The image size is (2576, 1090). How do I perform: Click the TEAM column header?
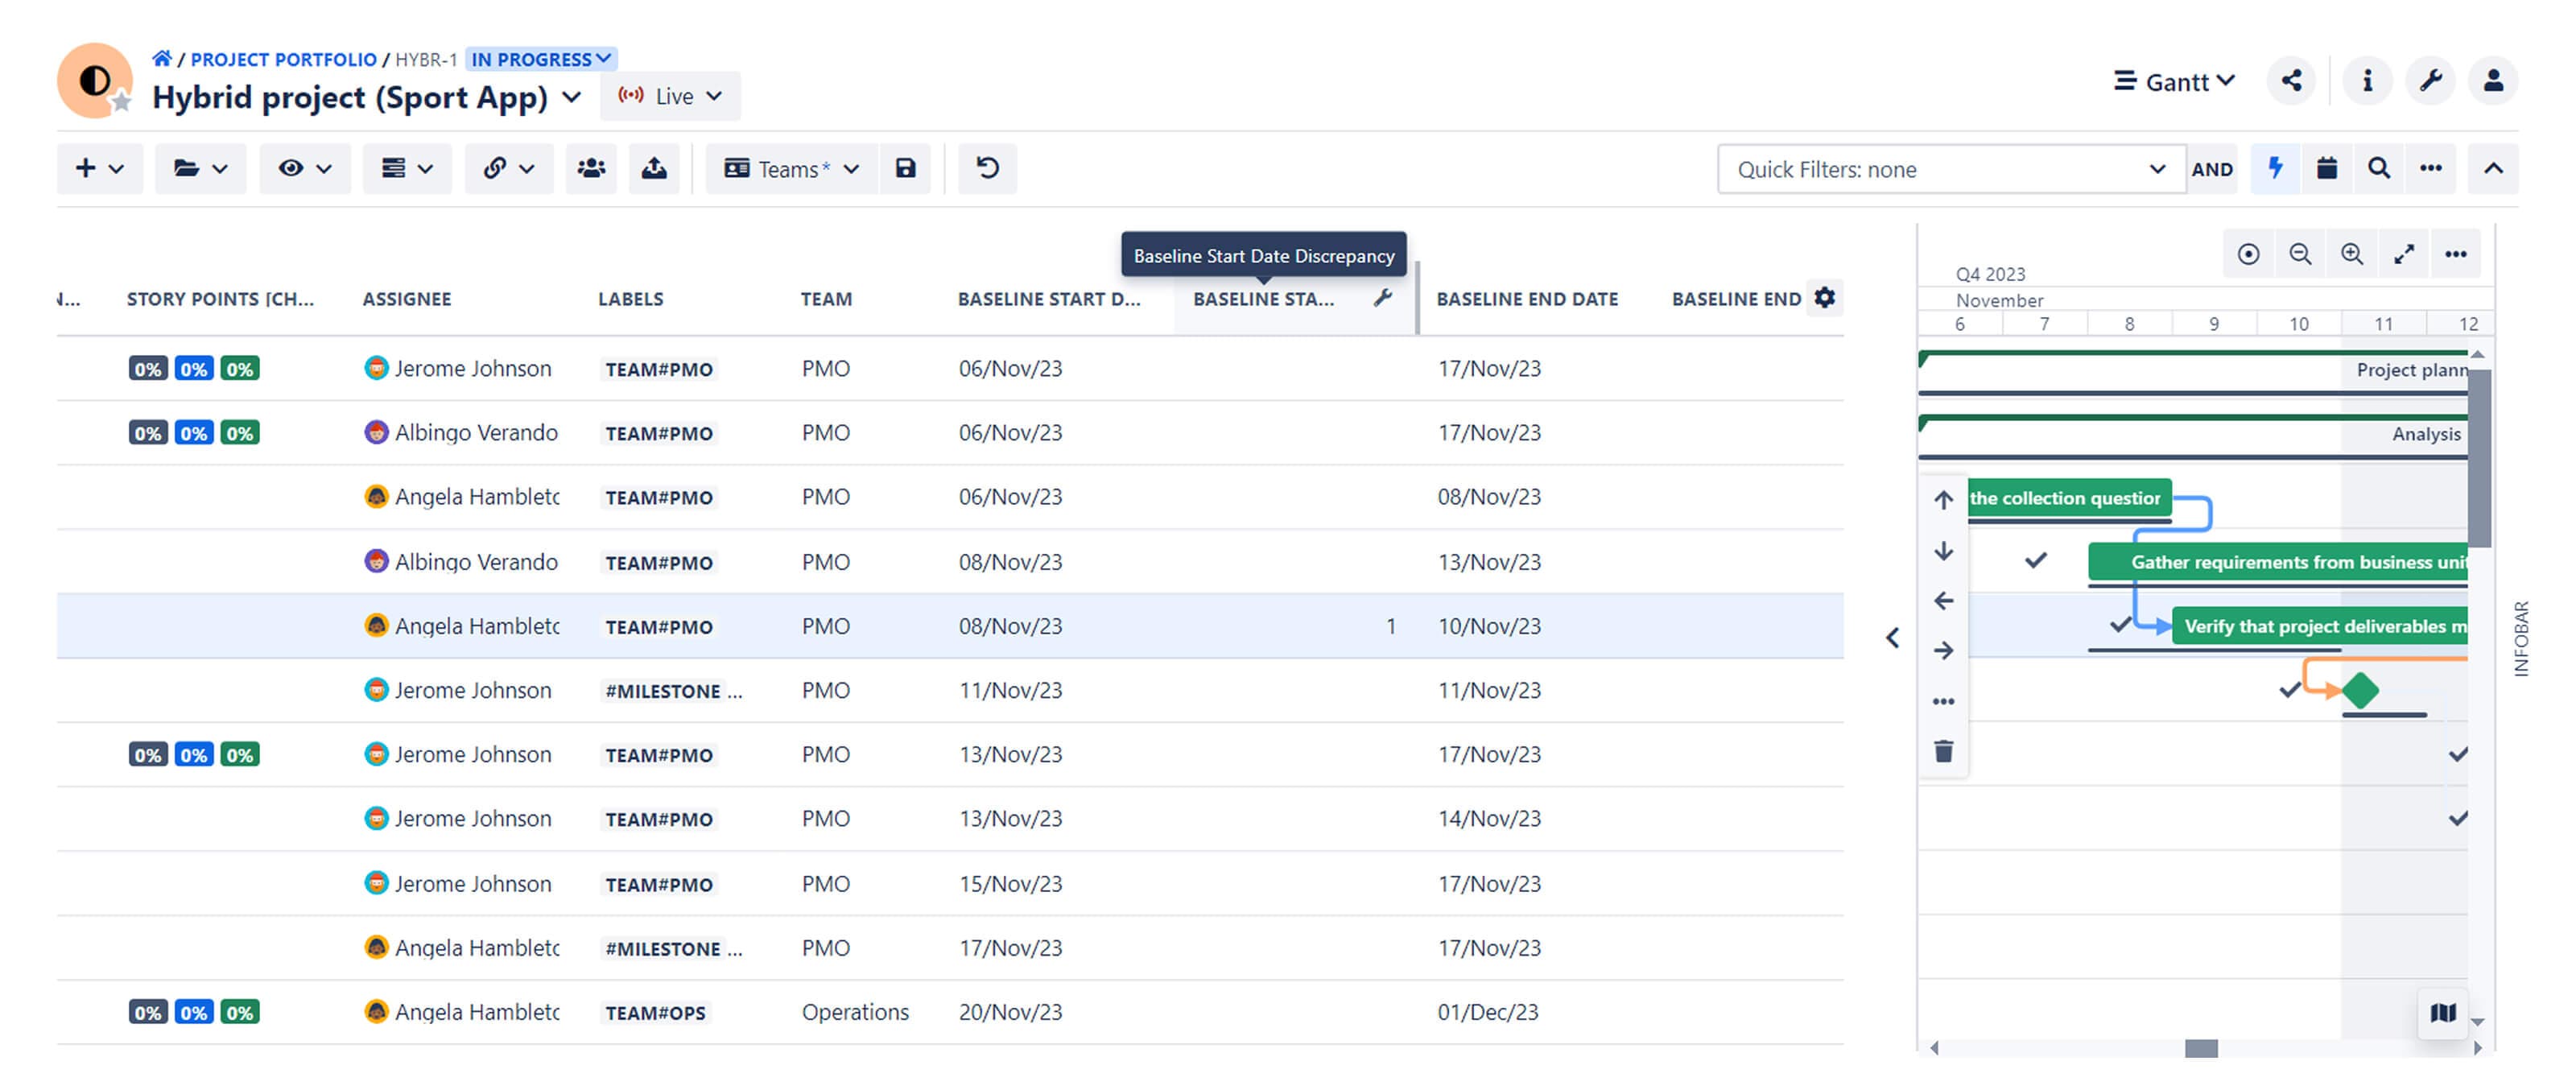pyautogui.click(x=826, y=299)
